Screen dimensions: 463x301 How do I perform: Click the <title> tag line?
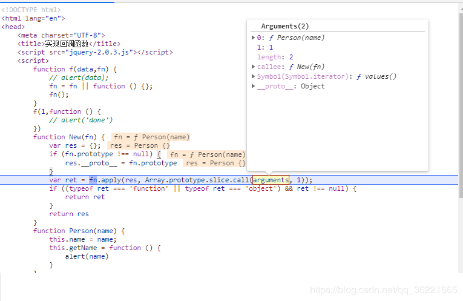(69, 44)
